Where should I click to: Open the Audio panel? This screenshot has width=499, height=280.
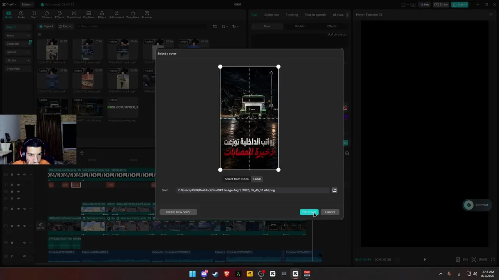point(21,15)
